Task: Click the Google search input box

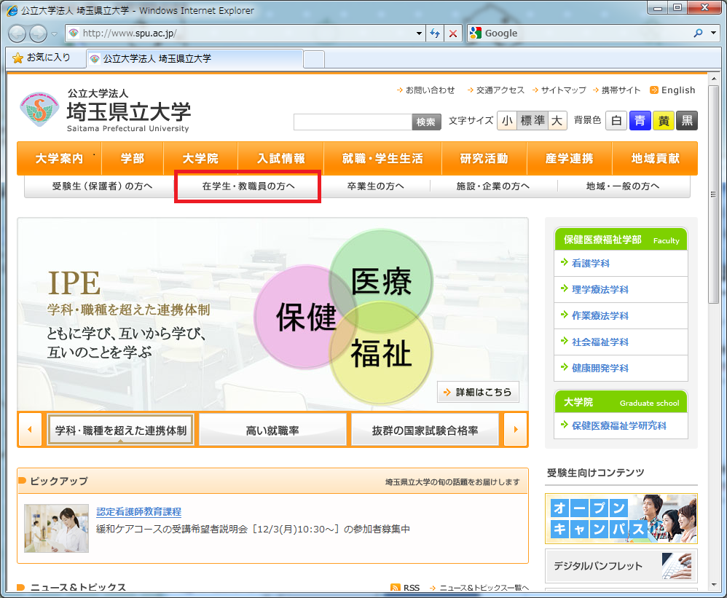Action: [x=584, y=34]
